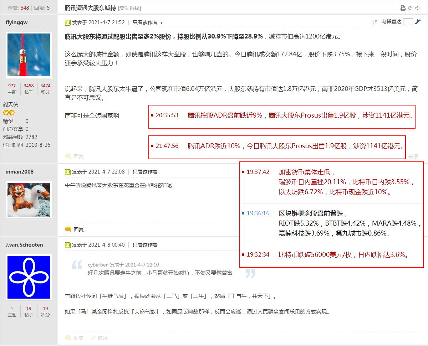Click the faded reply icon in J.van.Schooten's post
428x346 pixels.
tap(68, 338)
